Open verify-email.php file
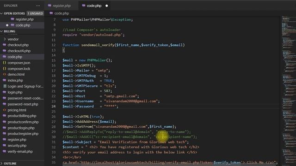This screenshot has width=296, height=166. 20,152
